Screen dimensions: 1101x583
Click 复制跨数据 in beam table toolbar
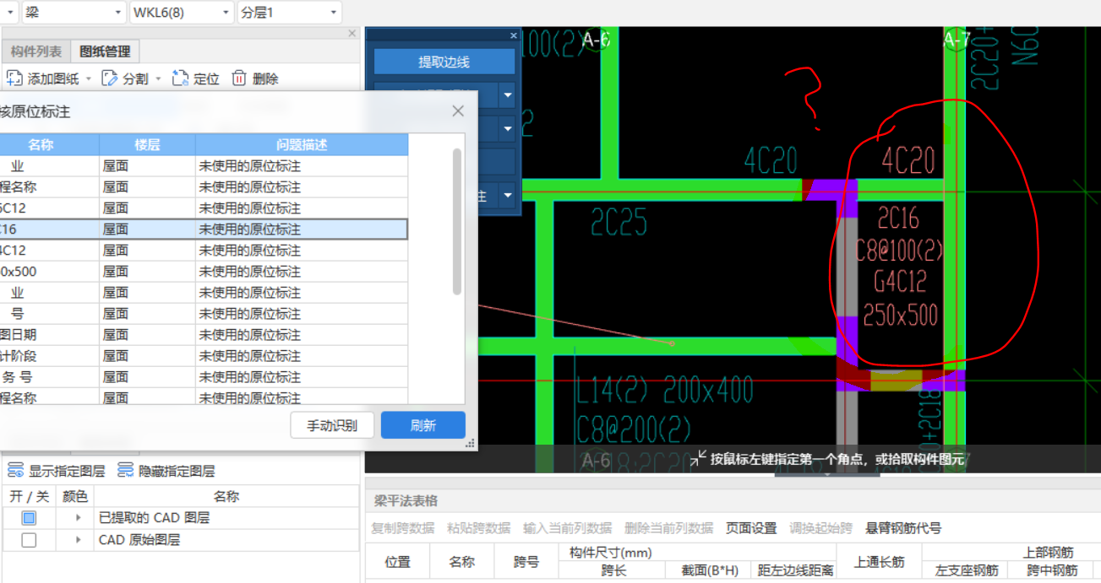coord(402,528)
